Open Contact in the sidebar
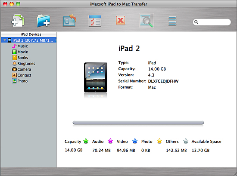Screen dimensions: 237x176 point(22,75)
